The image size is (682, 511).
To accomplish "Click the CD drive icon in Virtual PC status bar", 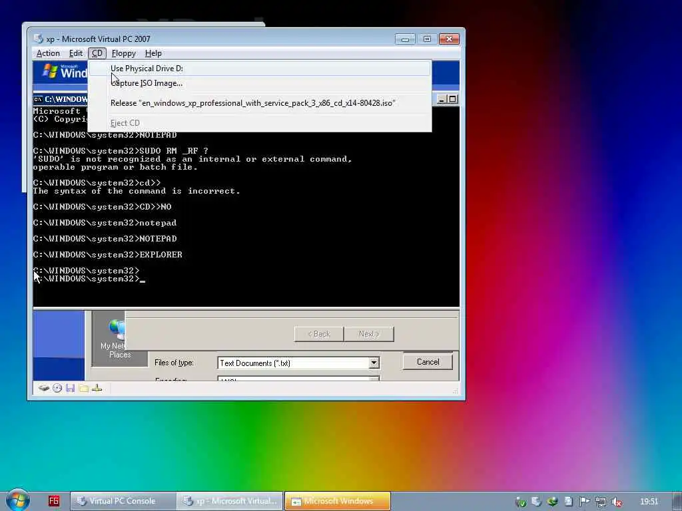I will click(57, 388).
